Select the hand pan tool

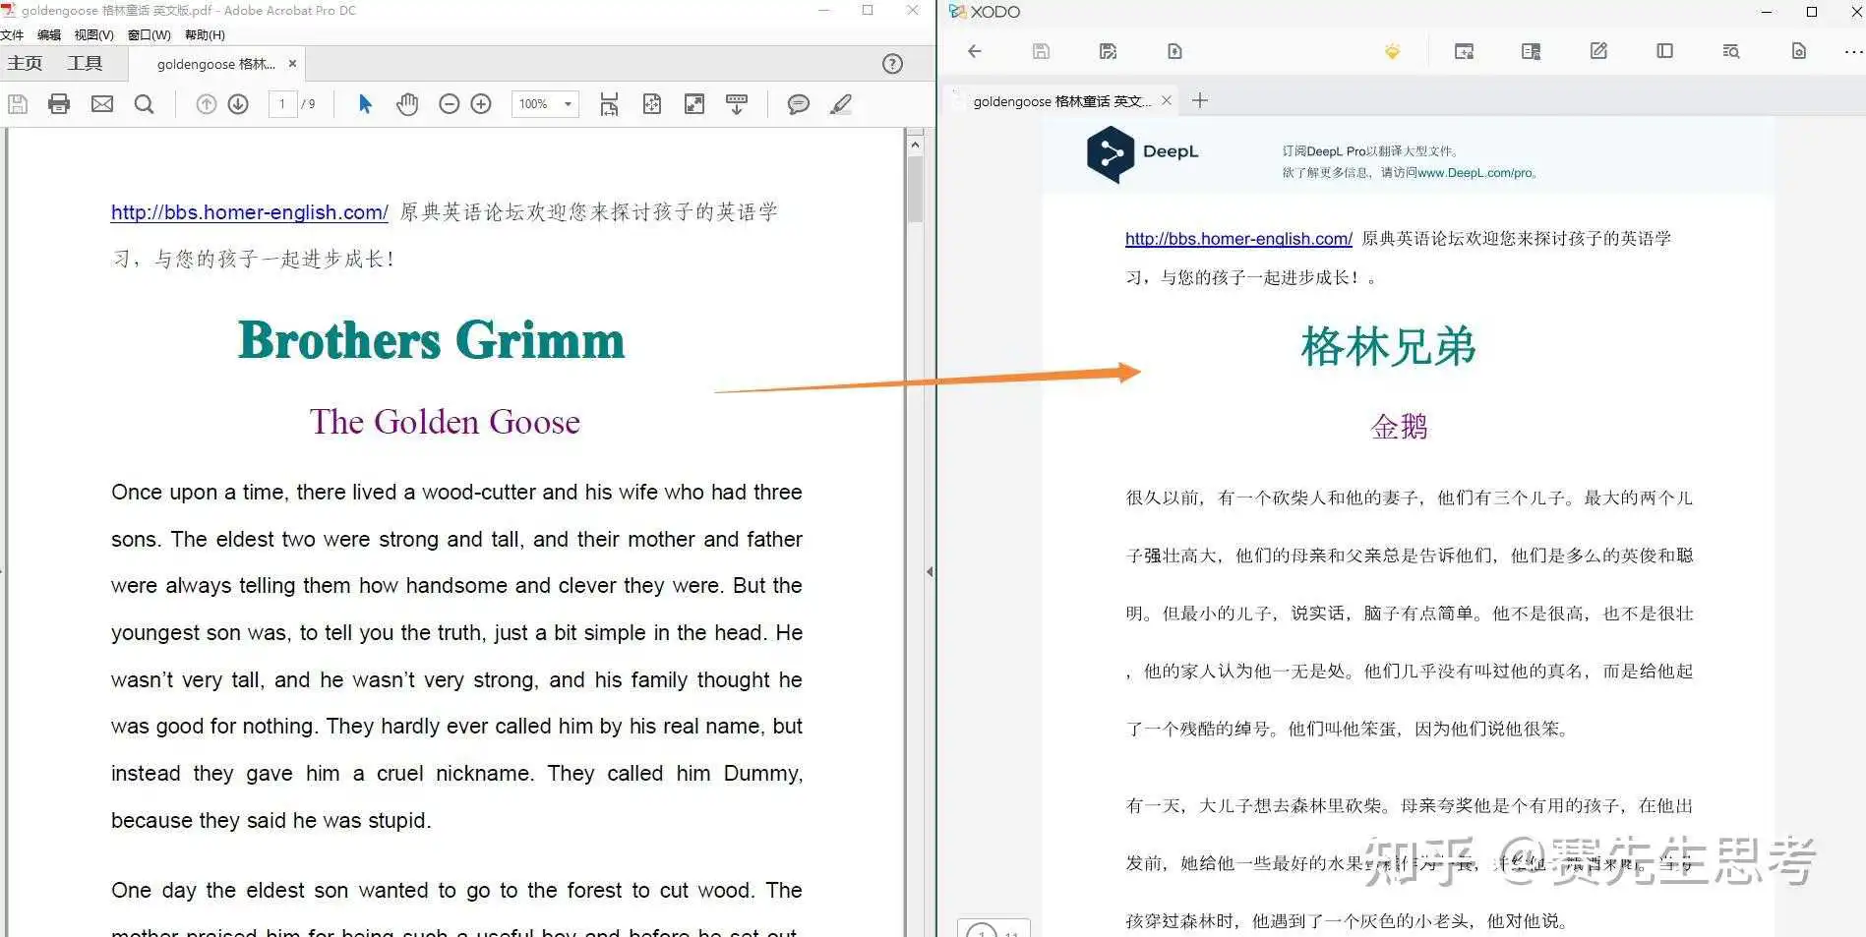point(407,104)
